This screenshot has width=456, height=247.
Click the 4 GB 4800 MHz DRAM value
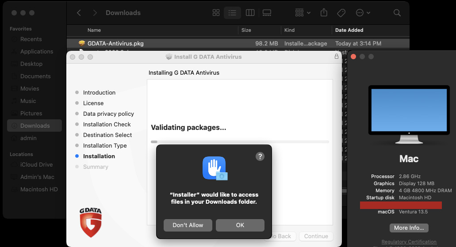(x=425, y=190)
